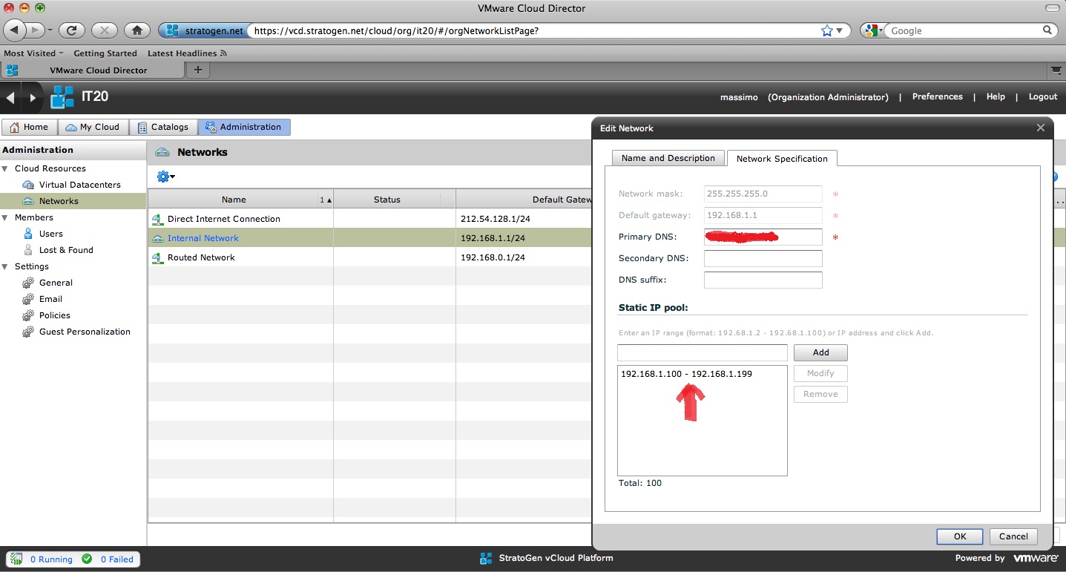Screen dimensions: 1066x572
Task: Open Lost & Found item
Action: (x=66, y=250)
